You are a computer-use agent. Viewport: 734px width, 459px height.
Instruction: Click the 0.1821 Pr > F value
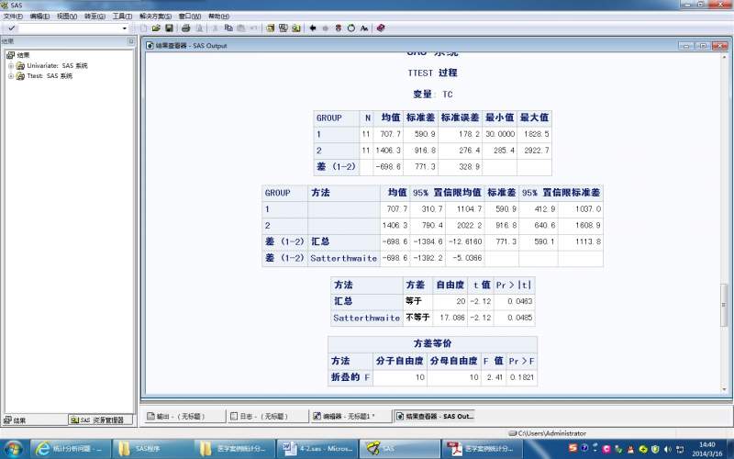click(521, 377)
